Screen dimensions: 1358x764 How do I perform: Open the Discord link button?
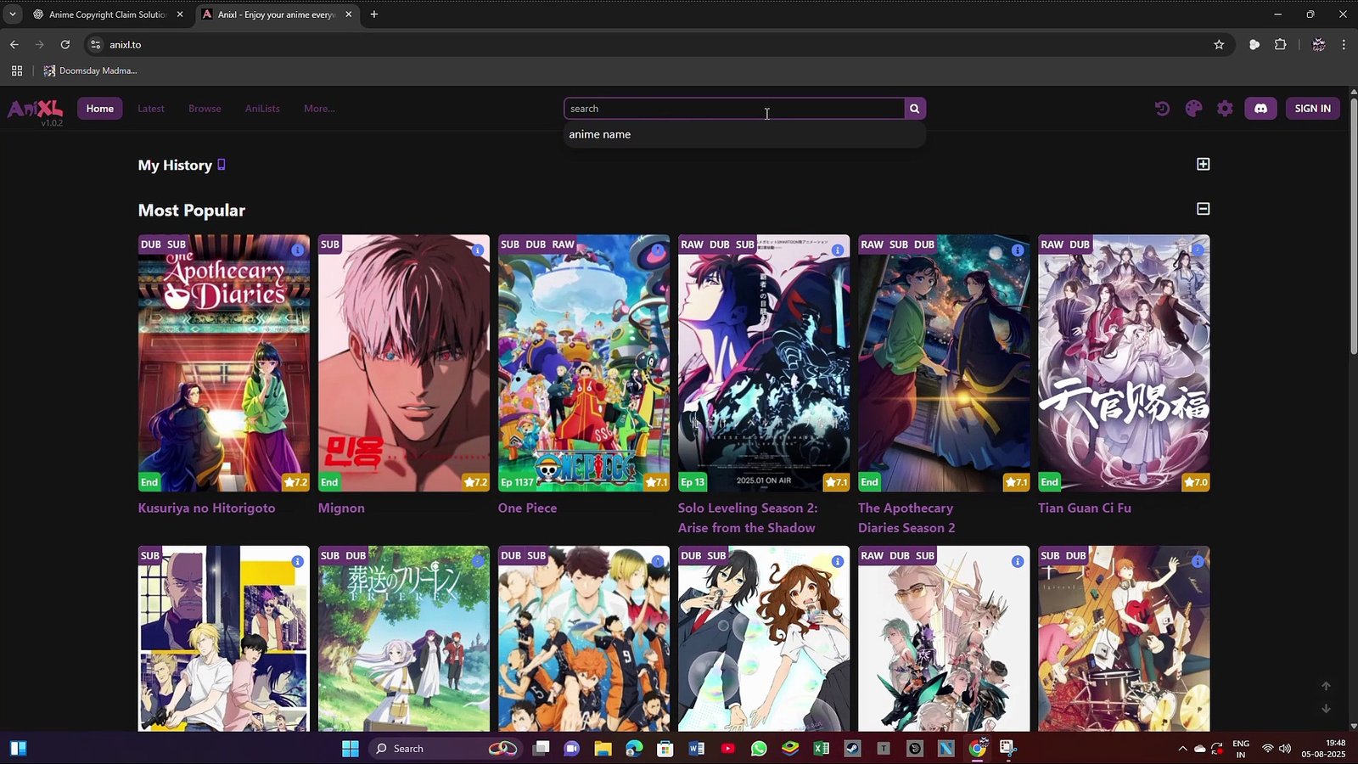(1260, 109)
